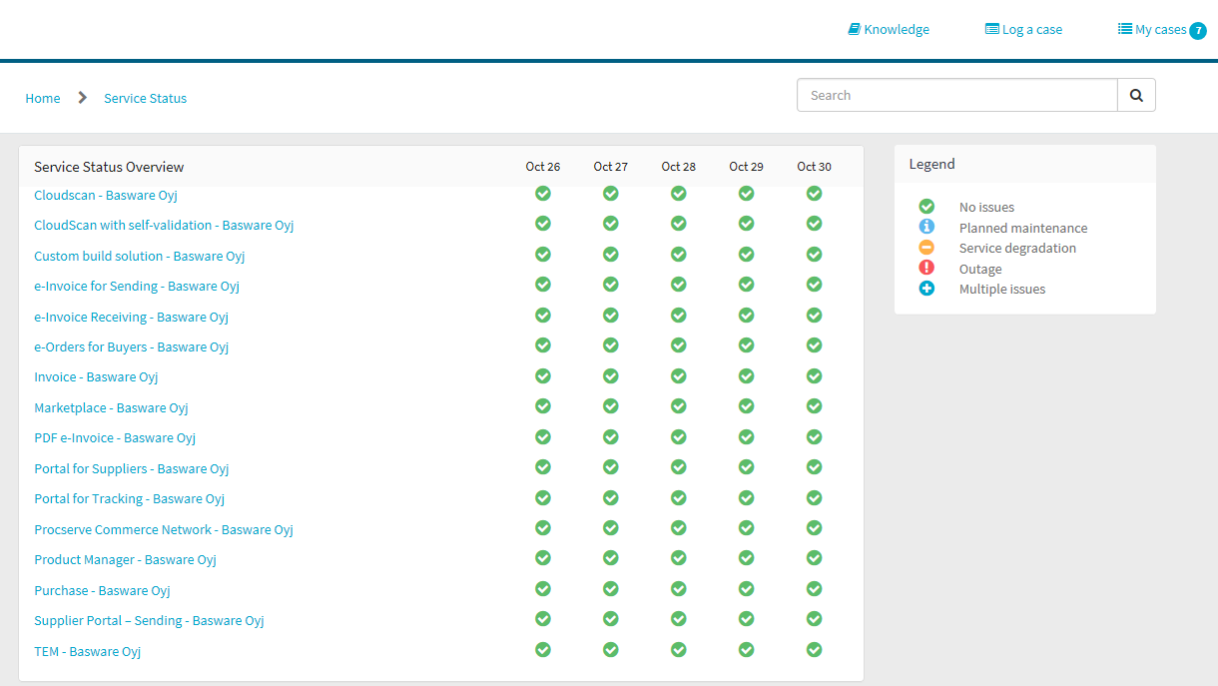Click Portal for Suppliers status Oct 26

point(543,466)
